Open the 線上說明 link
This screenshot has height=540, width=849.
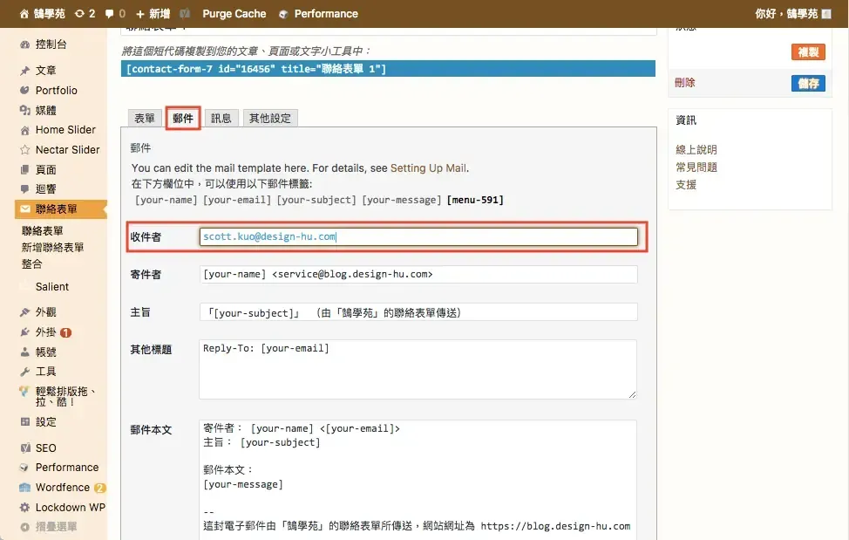coord(696,150)
